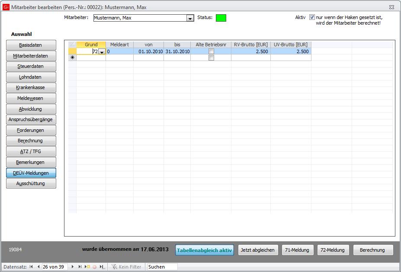
Task: Open the Basisdaten section
Action: point(31,45)
